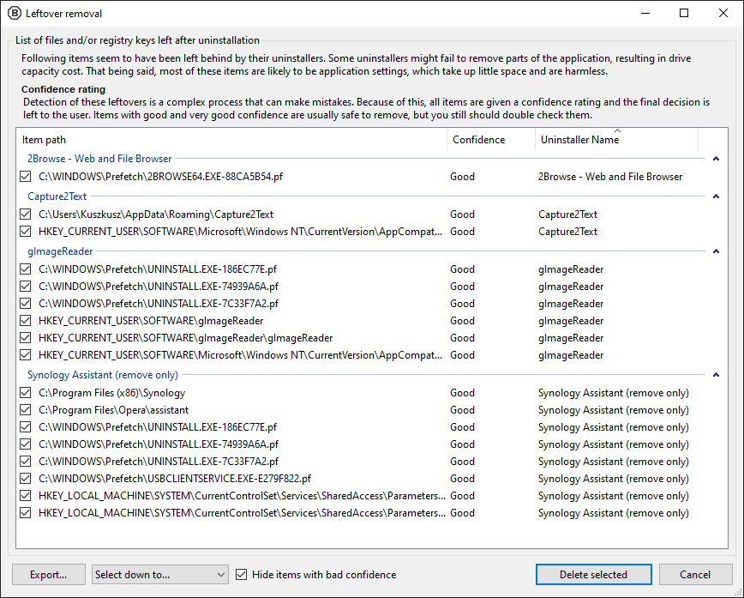The height and width of the screenshot is (598, 744).
Task: Uncheck the Capture2Text AppData Roaming folder item
Action: tap(26, 214)
